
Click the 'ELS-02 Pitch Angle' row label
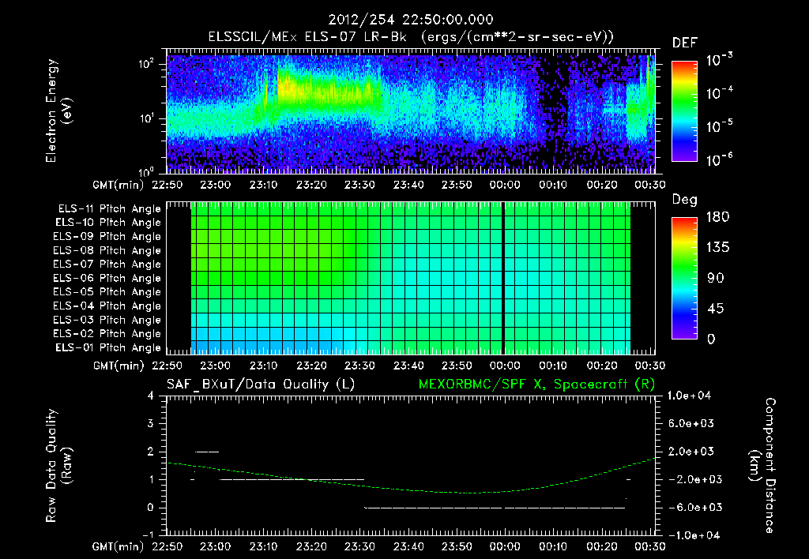(107, 334)
